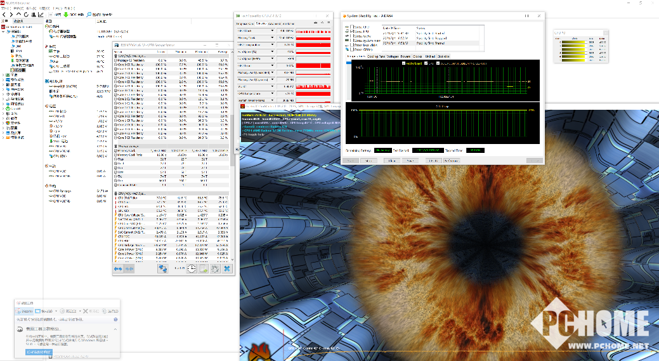Toggle the Motherboard graph checkbox

coord(403,63)
